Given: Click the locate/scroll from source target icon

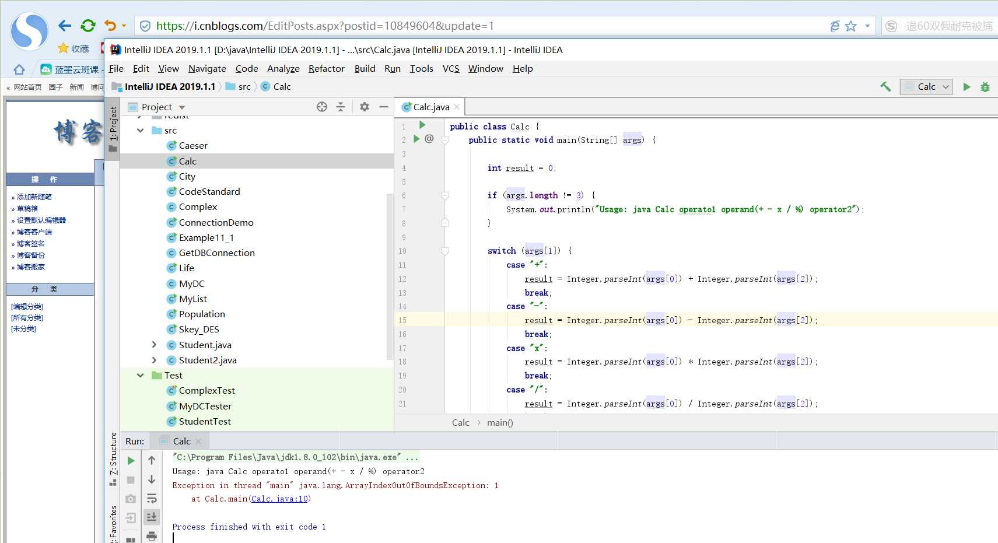Looking at the screenshot, I should click(322, 107).
